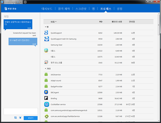Click the 이 수술은 내가 집도한다 chat bubble

pos(23,41)
